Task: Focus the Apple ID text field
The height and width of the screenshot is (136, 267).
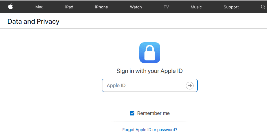Action: coord(150,85)
